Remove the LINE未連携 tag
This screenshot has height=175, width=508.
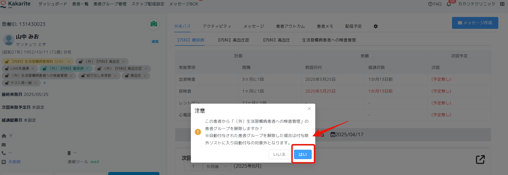click(33, 69)
